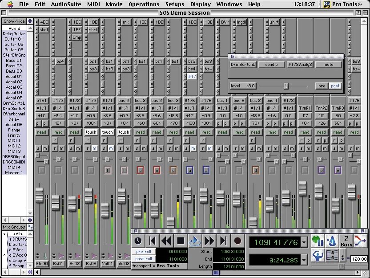Click the 2 Bars countoff icon in the transport
370x278 pixels.
346,241
